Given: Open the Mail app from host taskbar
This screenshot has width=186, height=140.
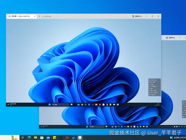Looking at the screenshot, I should pyautogui.click(x=48, y=137).
